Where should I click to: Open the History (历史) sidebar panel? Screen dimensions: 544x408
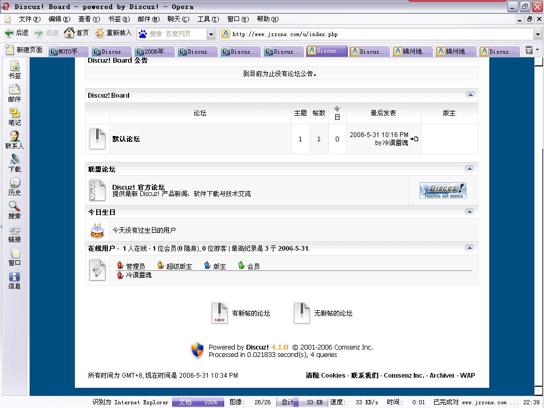(14, 186)
